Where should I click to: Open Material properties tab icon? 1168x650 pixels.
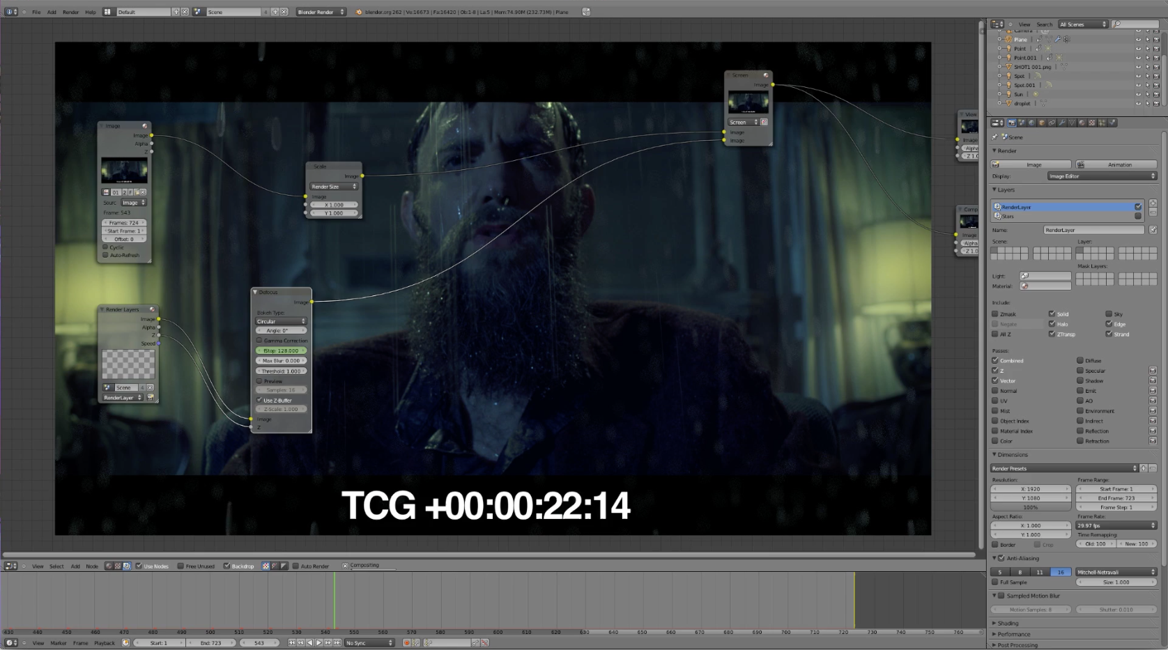pos(1082,123)
